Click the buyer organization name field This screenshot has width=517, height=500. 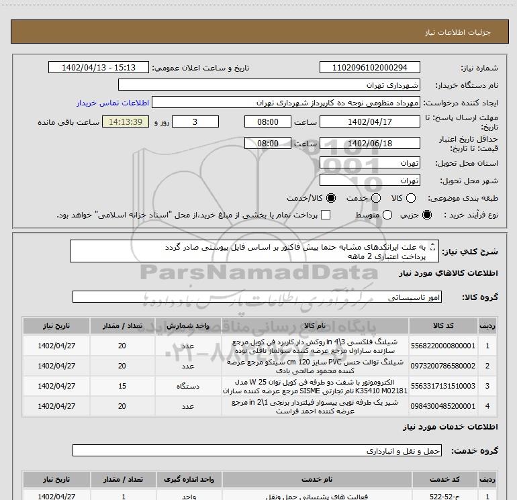tap(269, 85)
